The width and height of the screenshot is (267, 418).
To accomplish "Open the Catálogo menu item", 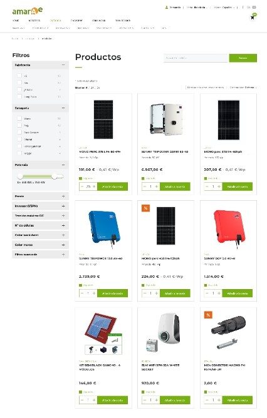I will 55,20.
